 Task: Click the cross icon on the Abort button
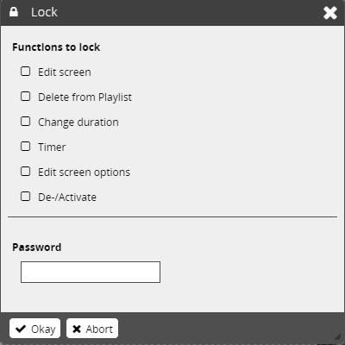tap(77, 329)
